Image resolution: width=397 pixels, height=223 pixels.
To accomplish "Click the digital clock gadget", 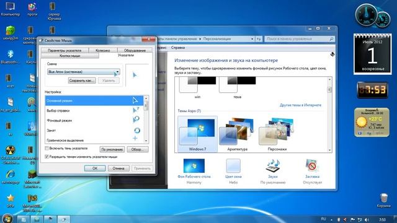I will point(372,90).
